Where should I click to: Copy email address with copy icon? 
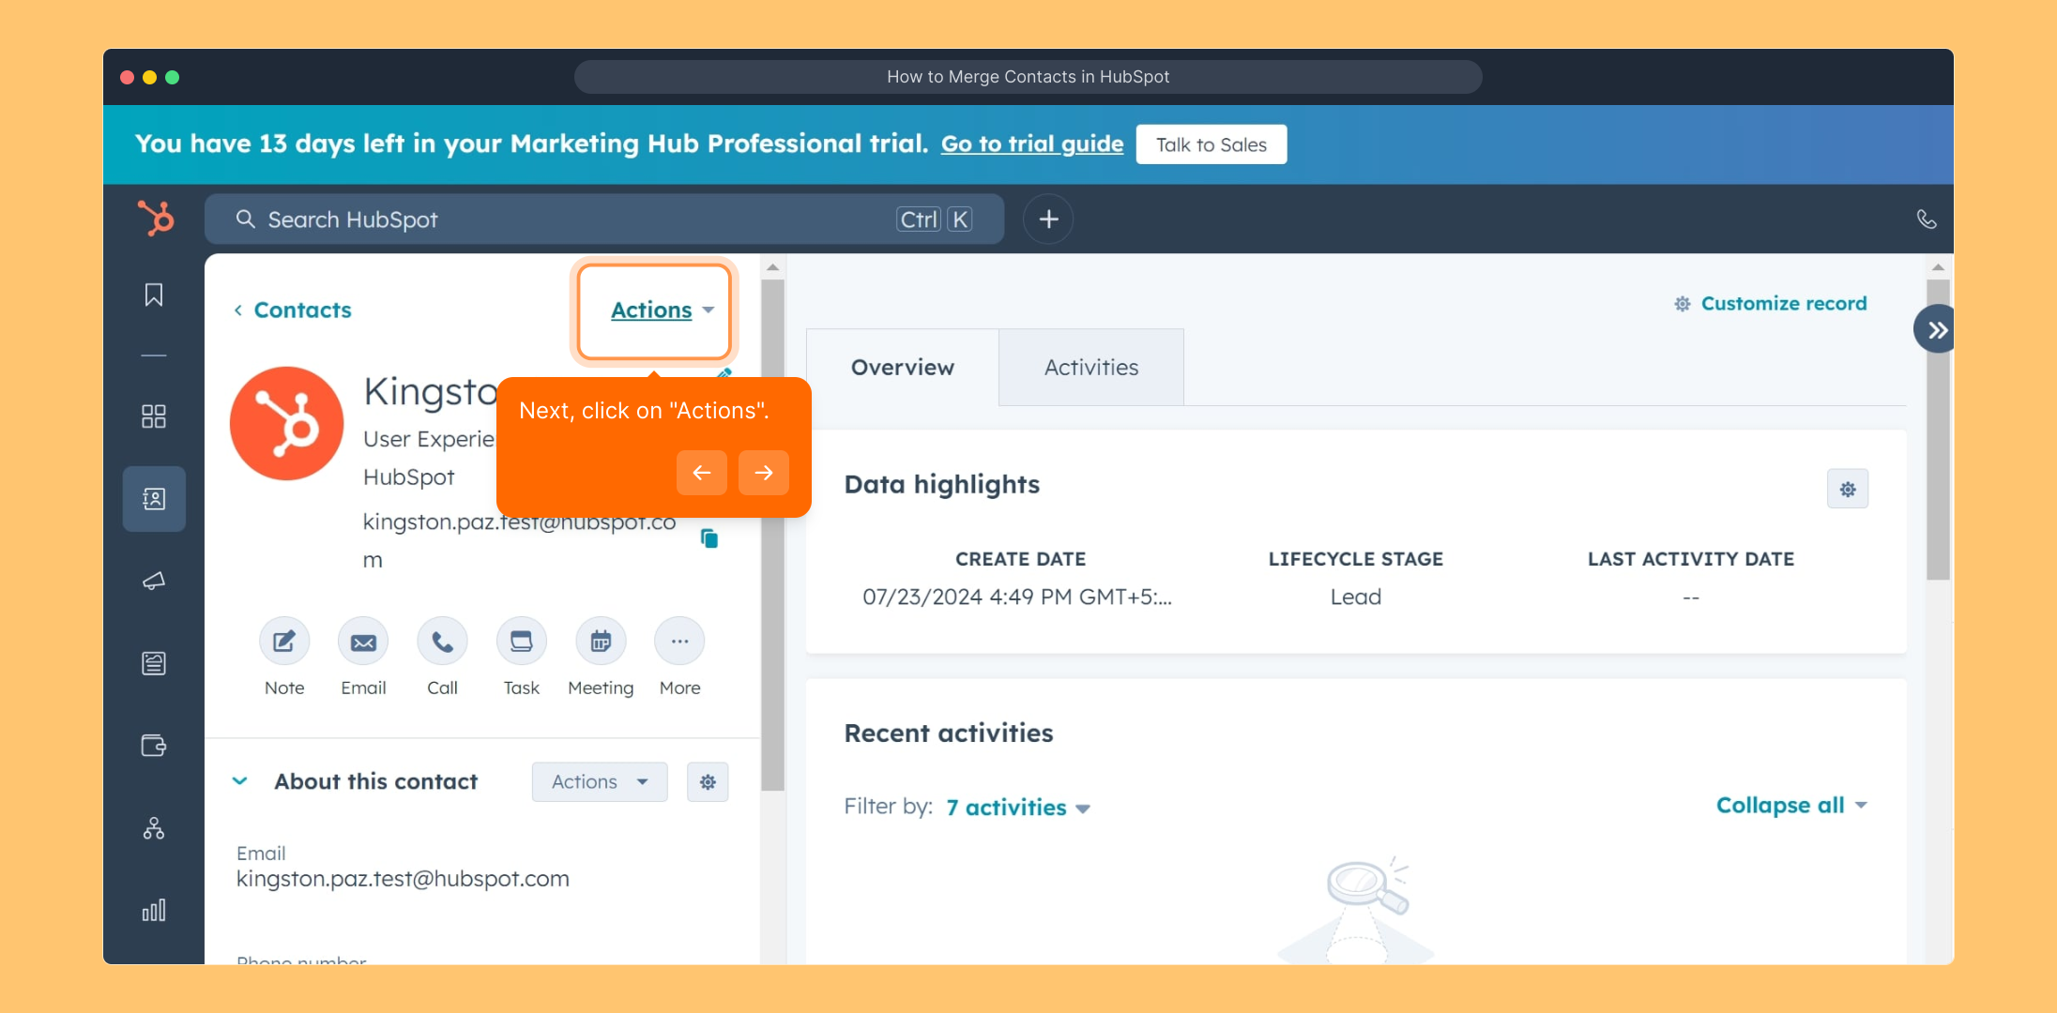point(709,538)
